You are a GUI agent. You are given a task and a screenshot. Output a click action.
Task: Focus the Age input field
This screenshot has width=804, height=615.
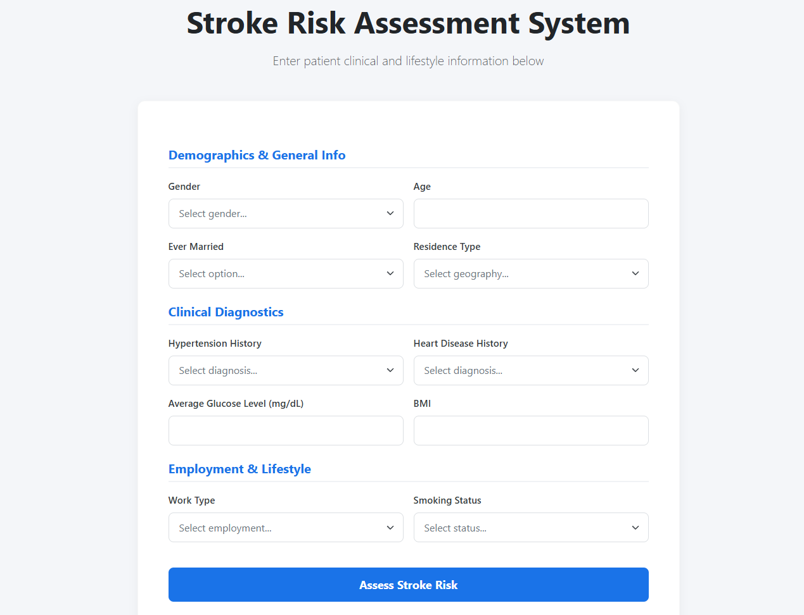coord(531,214)
